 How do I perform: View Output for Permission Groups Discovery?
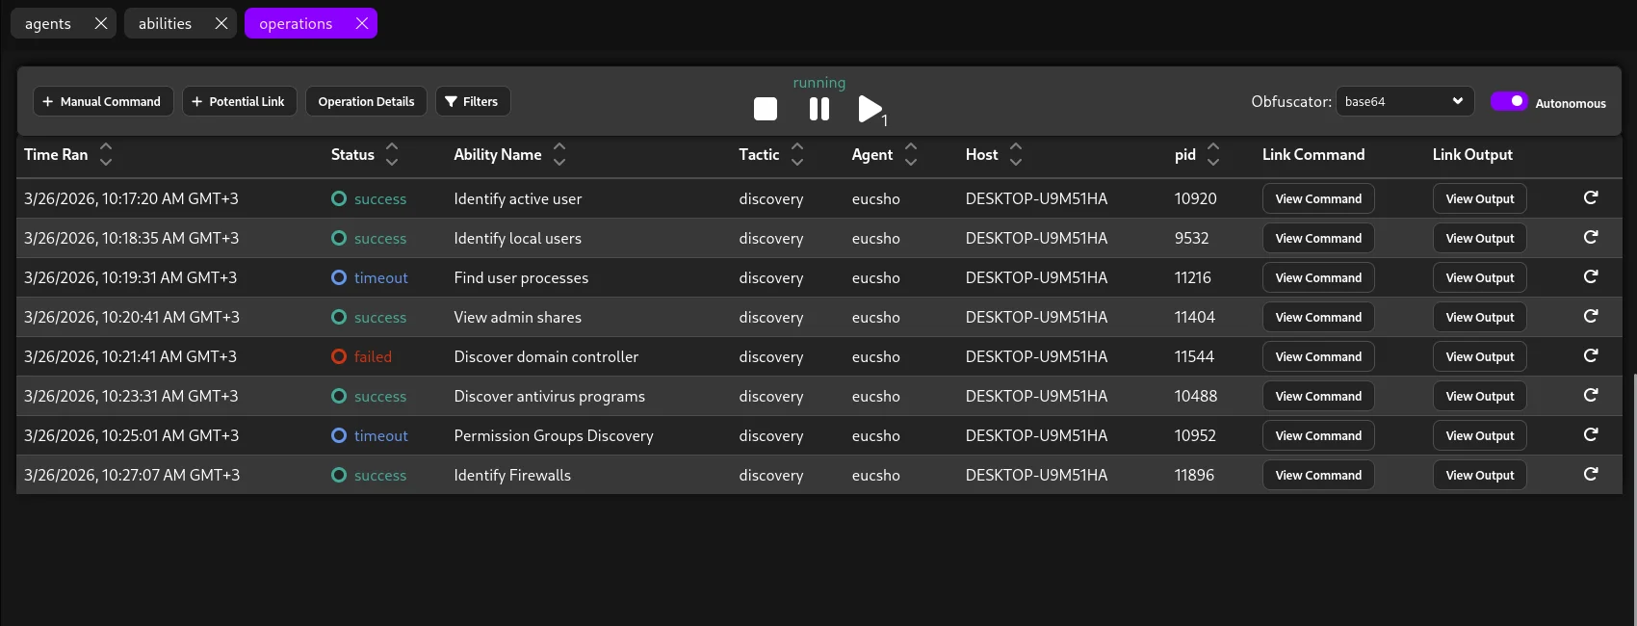click(1479, 435)
